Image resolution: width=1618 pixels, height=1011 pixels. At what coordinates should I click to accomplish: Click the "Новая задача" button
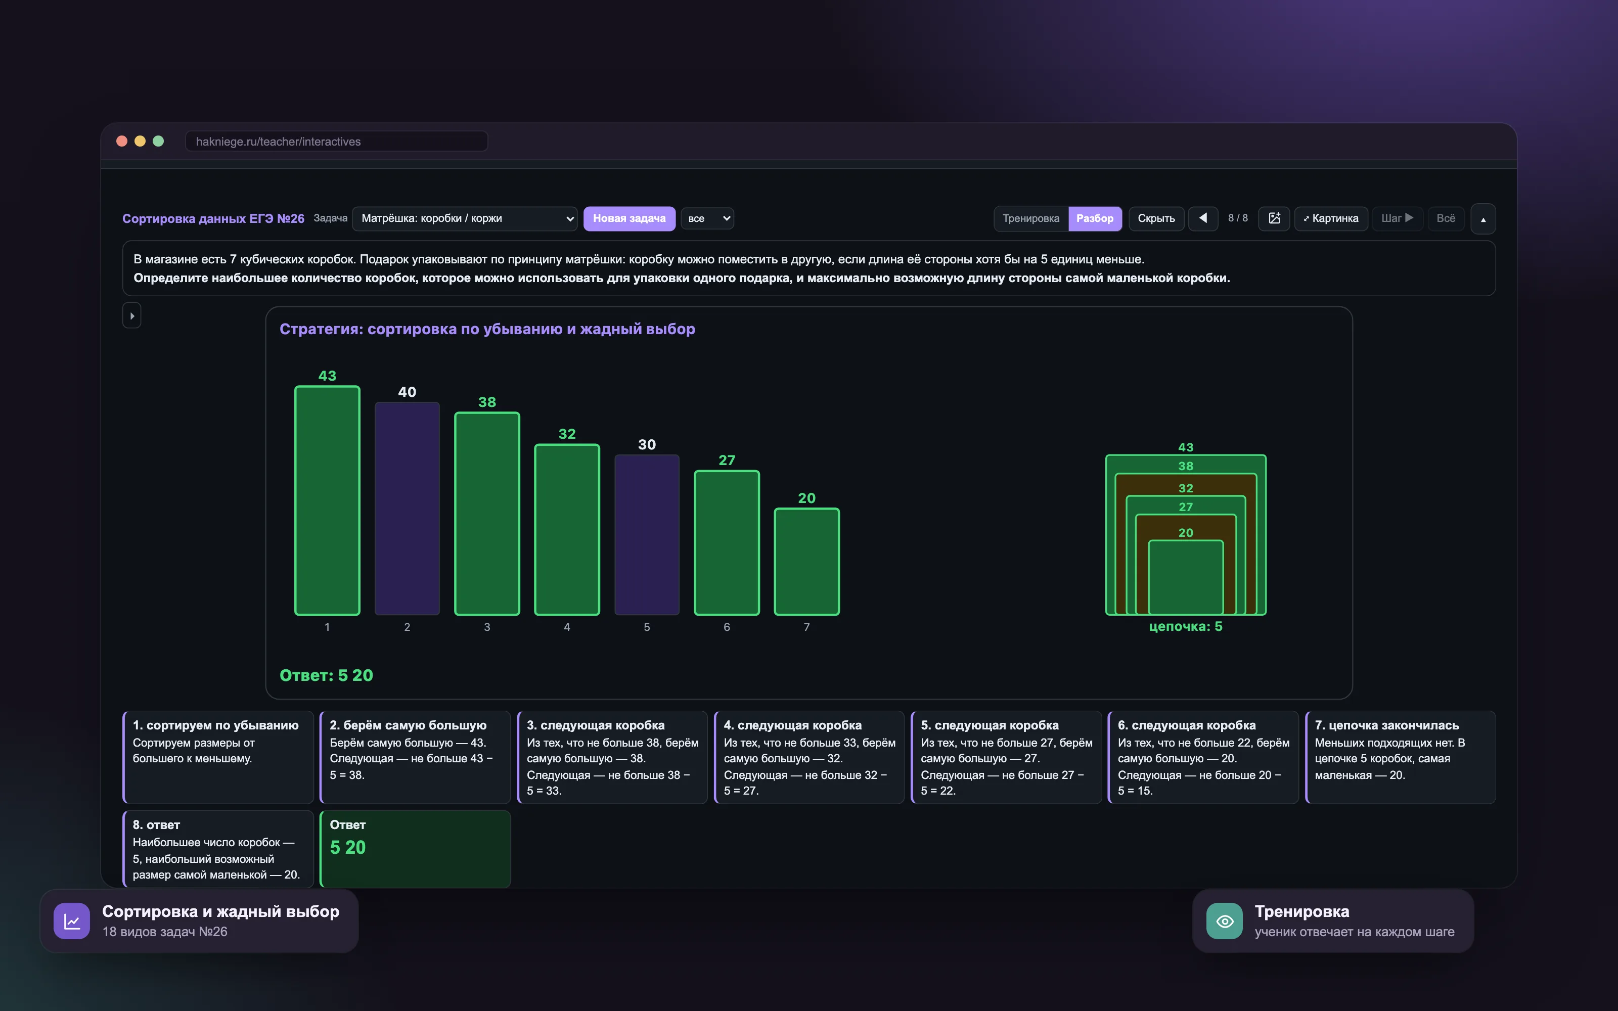point(629,219)
